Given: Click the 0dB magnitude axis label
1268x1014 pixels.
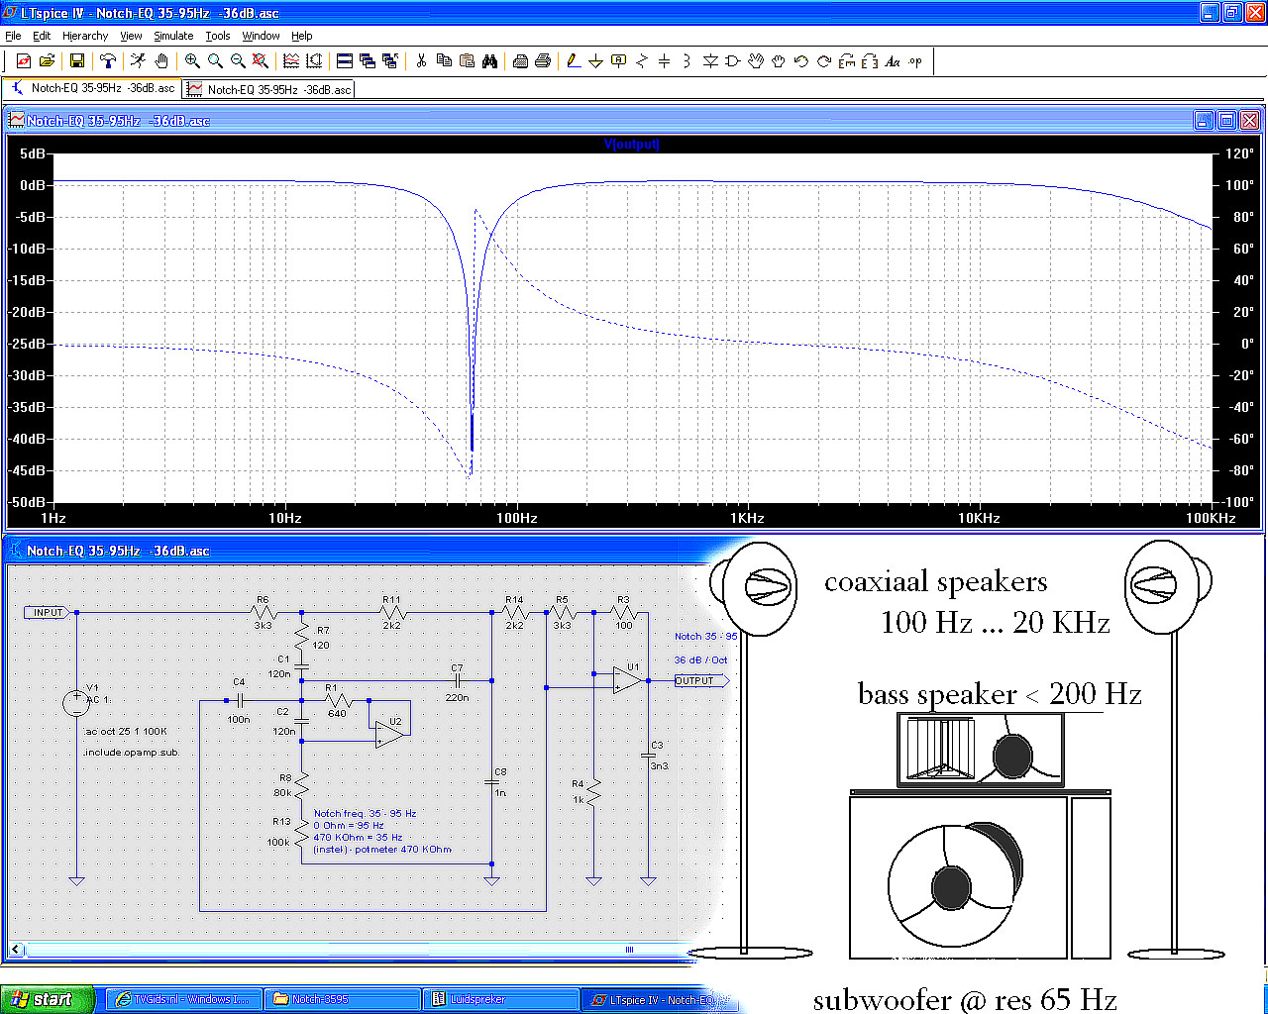Looking at the screenshot, I should (x=33, y=185).
